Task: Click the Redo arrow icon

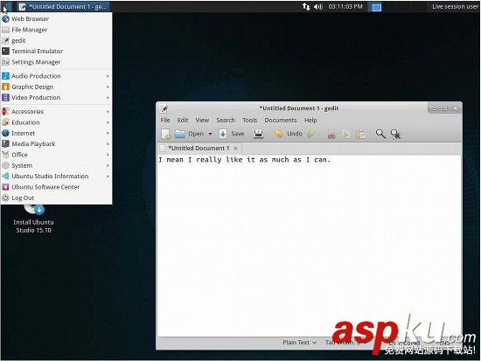Action: pyautogui.click(x=311, y=134)
